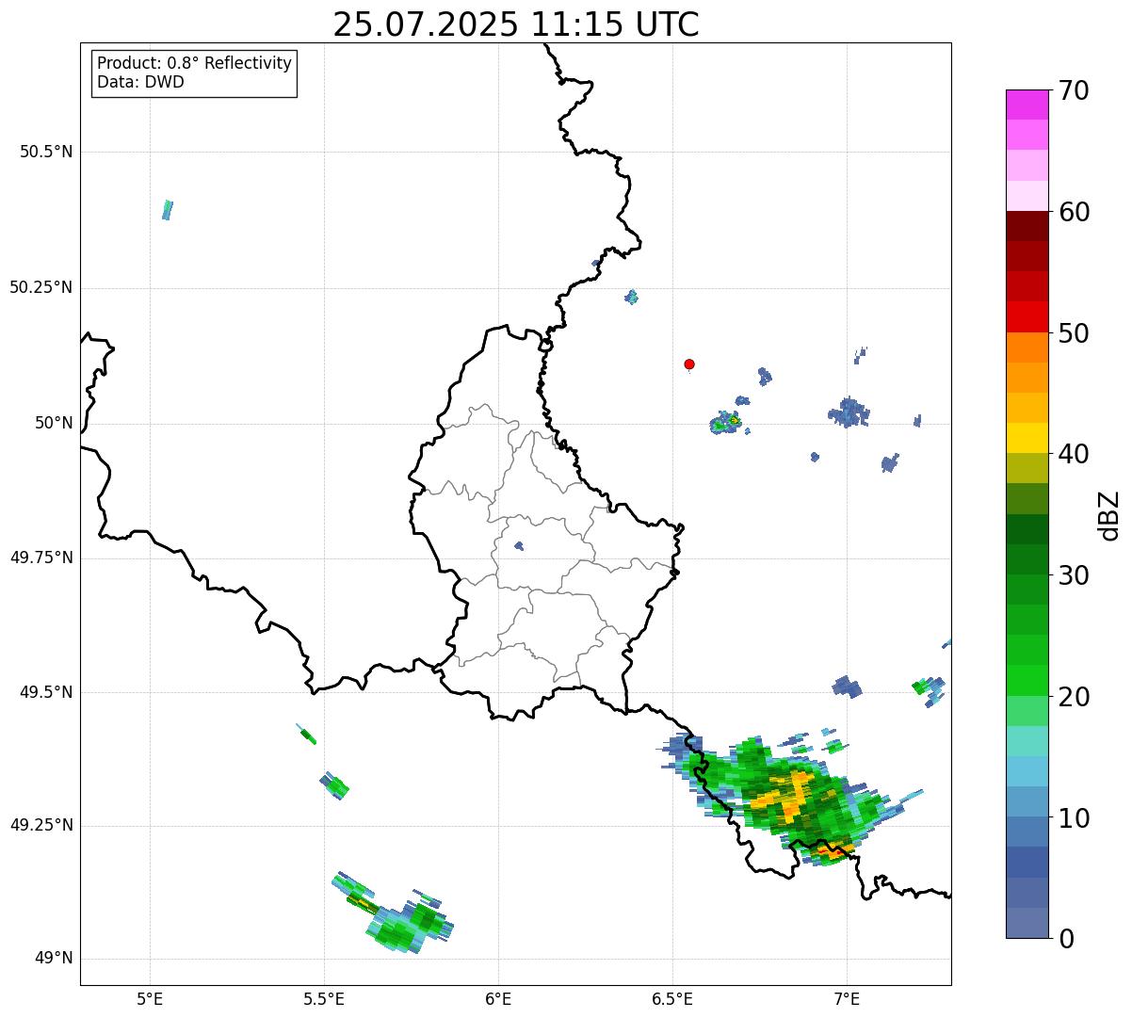Click the '6°E' longitude label
The width and height of the screenshot is (1132, 1018).
(x=498, y=999)
